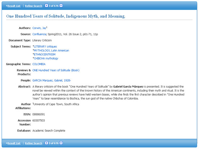This screenshot has width=199, height=149.
Task: Go back via top Result List link
Action: click(13, 6)
